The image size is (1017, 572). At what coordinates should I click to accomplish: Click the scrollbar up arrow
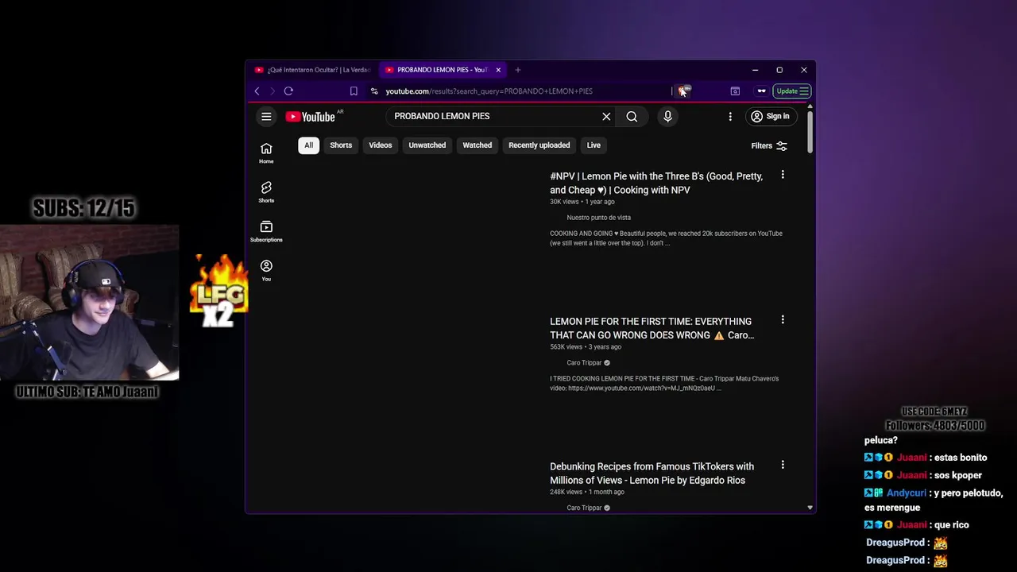(810, 107)
